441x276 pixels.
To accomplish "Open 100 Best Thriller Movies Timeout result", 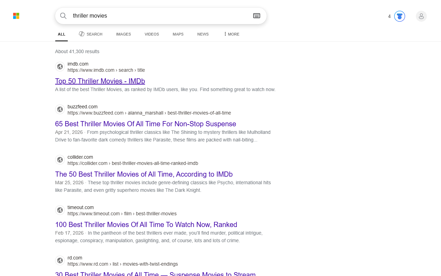I will click(146, 225).
